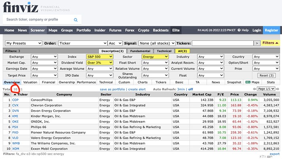The height and width of the screenshot is (159, 282).
Task: Go to next page arrow icon
Action: click(277, 89)
